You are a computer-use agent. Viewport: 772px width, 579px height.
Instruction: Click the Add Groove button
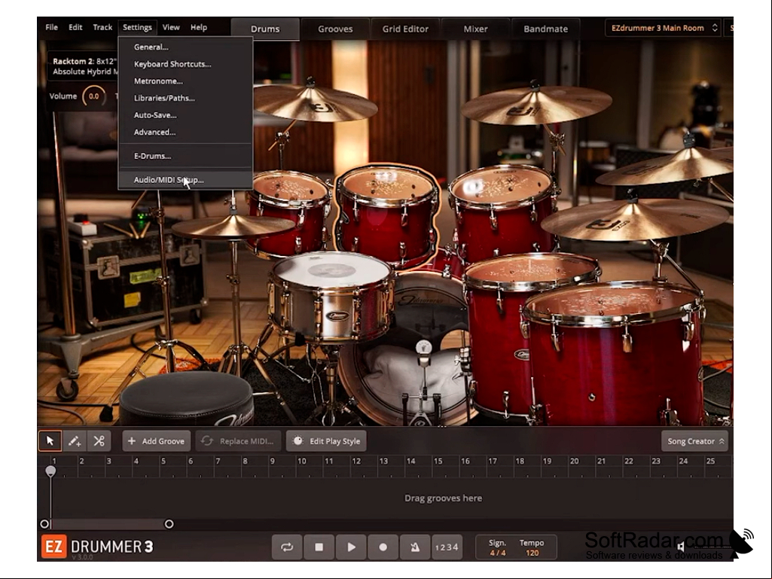tap(157, 441)
